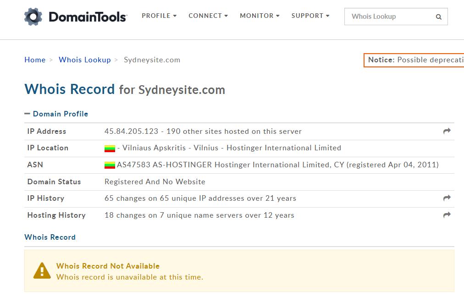Screen dimensions: 464x297
Task: Click 65 changes on 65 unique IP text
Action: coord(200,198)
